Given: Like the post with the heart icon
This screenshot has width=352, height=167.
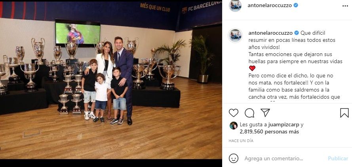Looking at the screenshot, I should tap(234, 113).
